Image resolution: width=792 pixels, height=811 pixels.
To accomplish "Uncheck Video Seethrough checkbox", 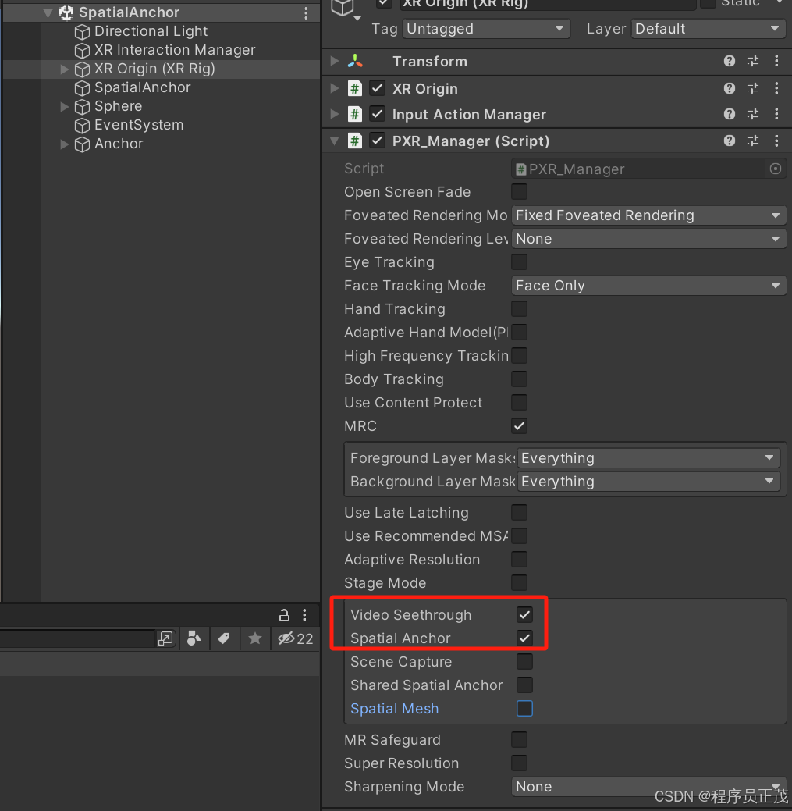I will (524, 615).
